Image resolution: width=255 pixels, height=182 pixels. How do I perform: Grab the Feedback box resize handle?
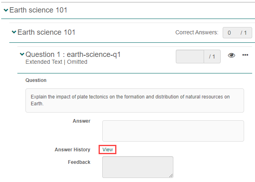coord(171,176)
